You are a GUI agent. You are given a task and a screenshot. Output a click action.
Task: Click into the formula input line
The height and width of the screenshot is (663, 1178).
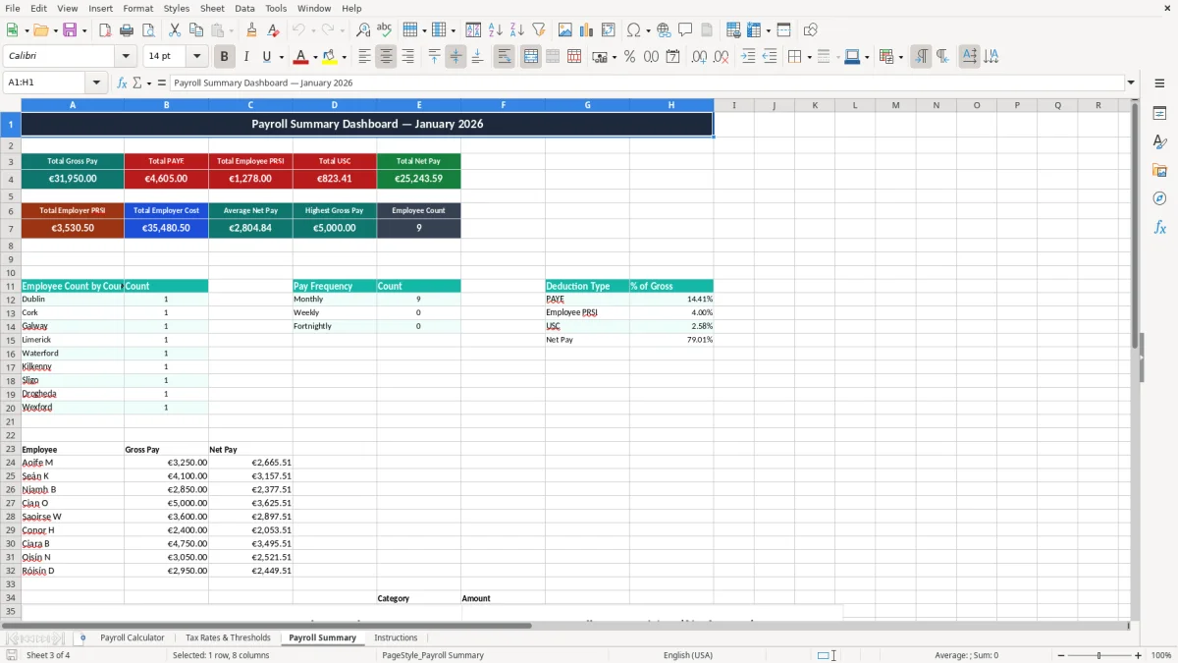646,83
